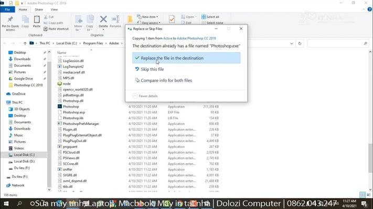Select the Skip this file option
This screenshot has width=373, height=209.
(152, 69)
